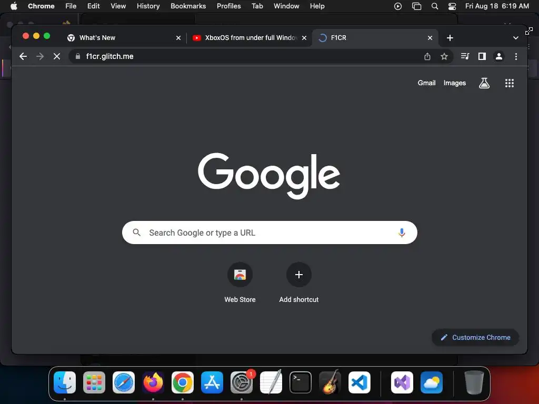
Task: Toggle the Chrome side panel
Action: [482, 56]
